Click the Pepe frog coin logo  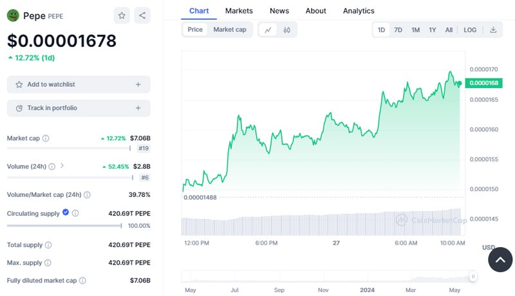pyautogui.click(x=13, y=15)
